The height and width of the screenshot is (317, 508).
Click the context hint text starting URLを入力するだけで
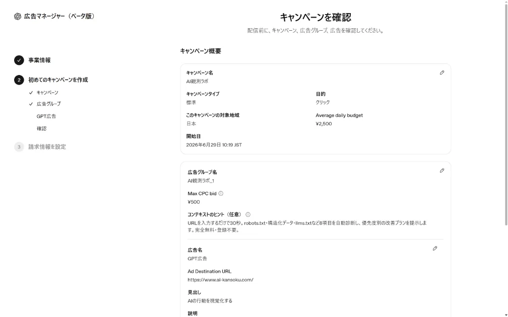[307, 226]
